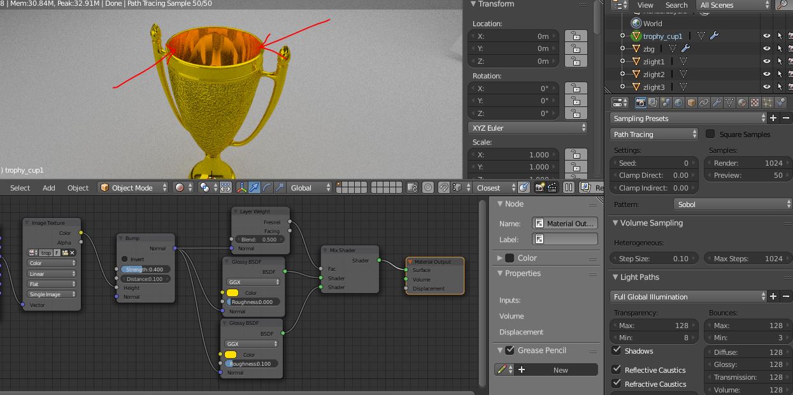Screen dimensions: 793x395
Task: Click the F fake user button in Image Texture
Action: click(57, 253)
